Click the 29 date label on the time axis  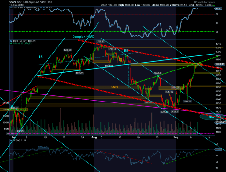(x=82, y=137)
